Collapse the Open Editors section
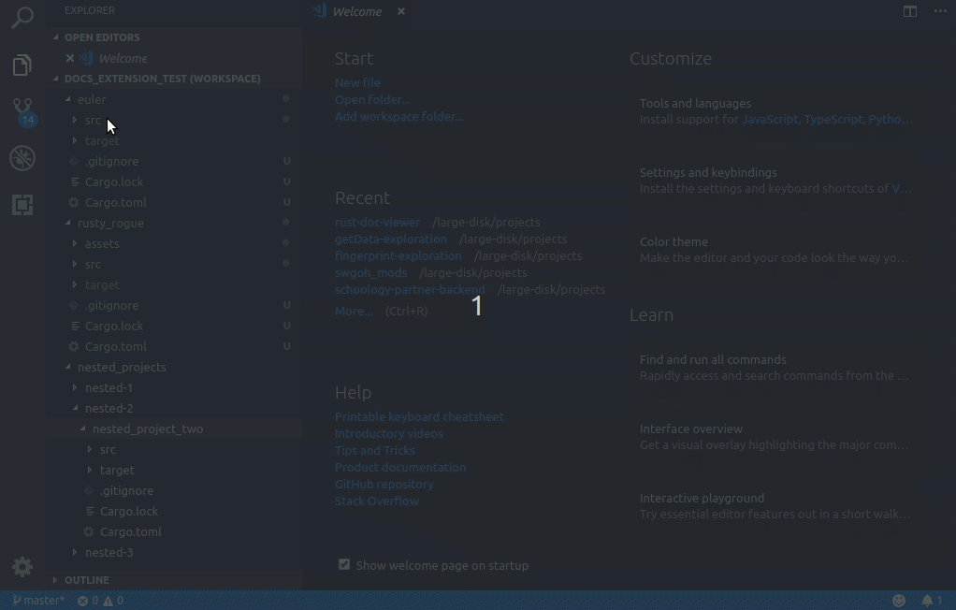The height and width of the screenshot is (610, 956). click(x=56, y=37)
